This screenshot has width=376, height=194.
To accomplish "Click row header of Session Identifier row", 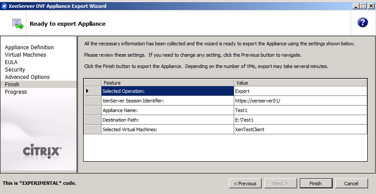I will (x=92, y=101).
